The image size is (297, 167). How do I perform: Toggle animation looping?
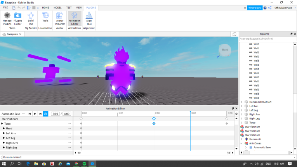point(45,114)
